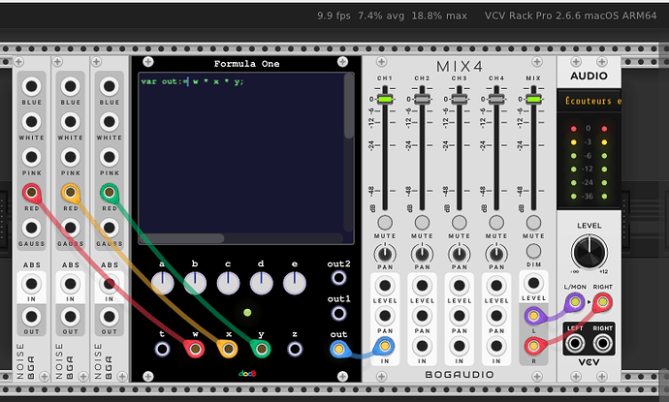
Task: Click the CH1 fader handle
Action: pyautogui.click(x=385, y=99)
